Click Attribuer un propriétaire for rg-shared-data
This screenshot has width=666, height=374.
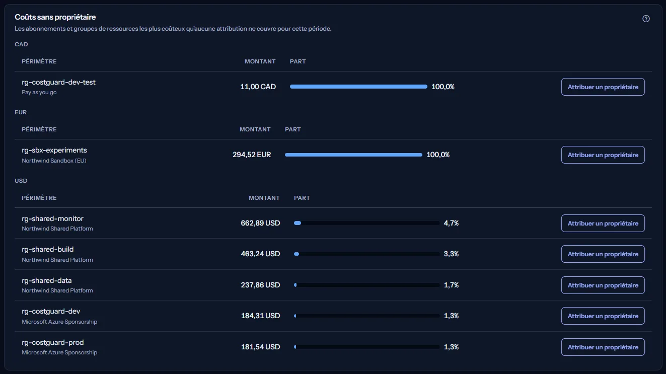pyautogui.click(x=603, y=285)
